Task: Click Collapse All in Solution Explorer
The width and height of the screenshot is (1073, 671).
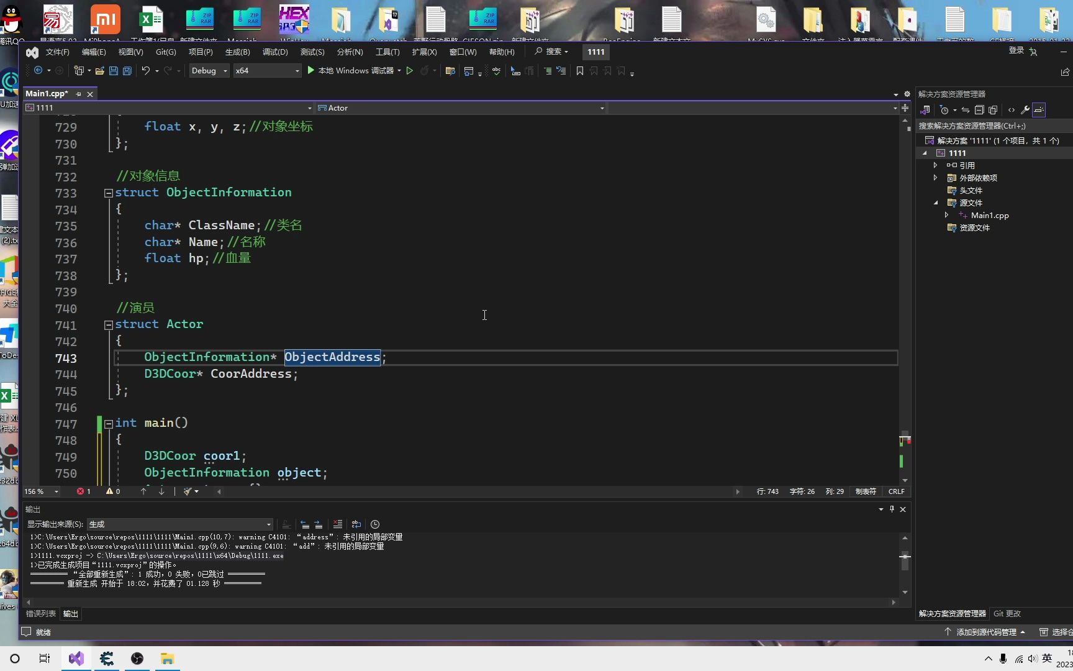Action: 979,110
